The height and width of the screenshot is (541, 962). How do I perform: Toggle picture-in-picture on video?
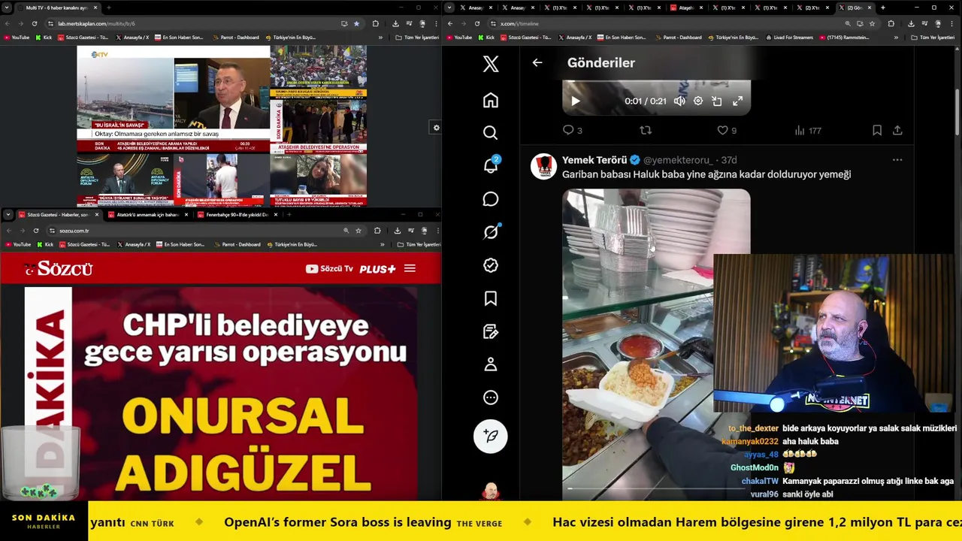pyautogui.click(x=717, y=101)
